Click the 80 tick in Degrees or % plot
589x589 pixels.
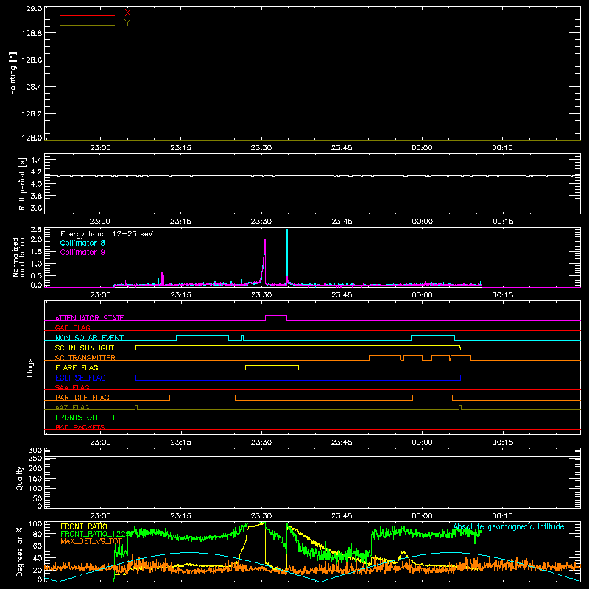pos(38,534)
